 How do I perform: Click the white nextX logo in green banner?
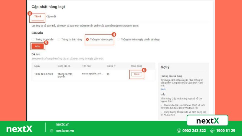(x=19, y=129)
